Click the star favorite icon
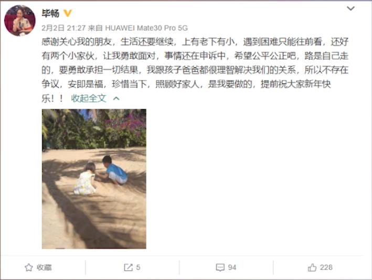Screen dimensions: 372x280 29,267
